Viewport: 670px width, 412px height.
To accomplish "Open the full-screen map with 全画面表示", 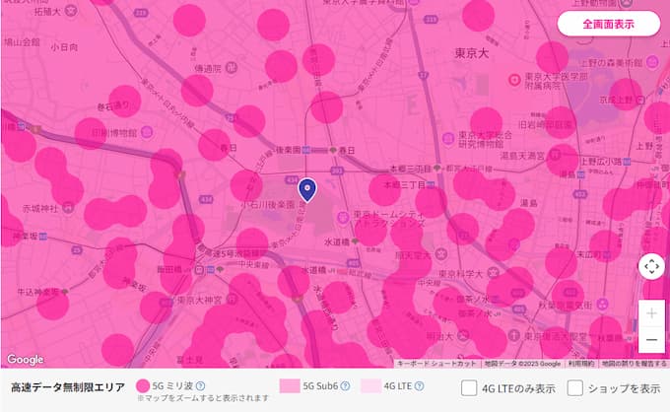I will (x=609, y=24).
